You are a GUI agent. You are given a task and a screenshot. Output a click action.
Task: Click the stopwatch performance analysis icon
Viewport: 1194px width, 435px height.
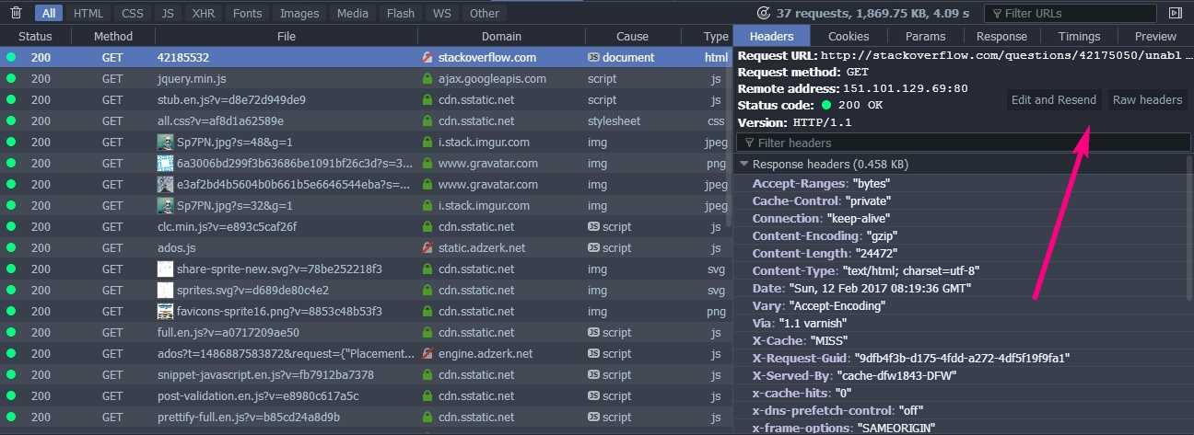tap(762, 13)
